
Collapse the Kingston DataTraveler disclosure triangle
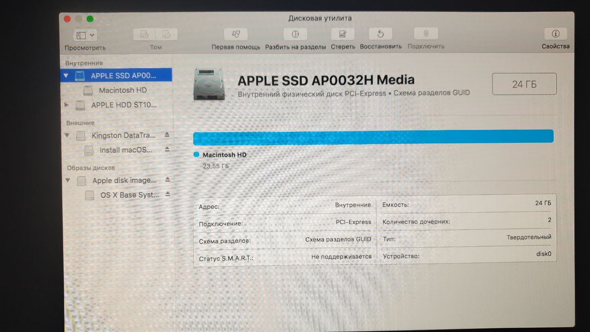point(67,136)
